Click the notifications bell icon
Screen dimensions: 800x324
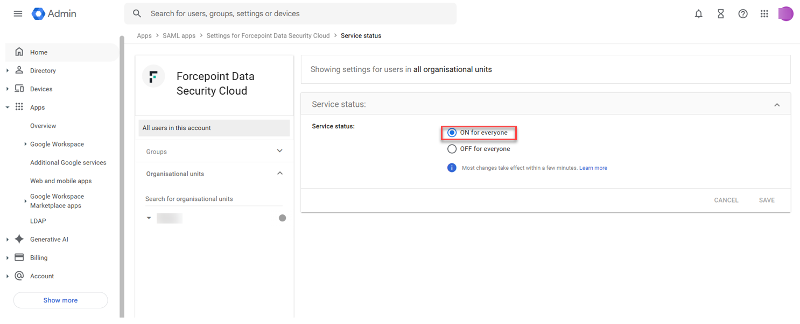(x=698, y=14)
